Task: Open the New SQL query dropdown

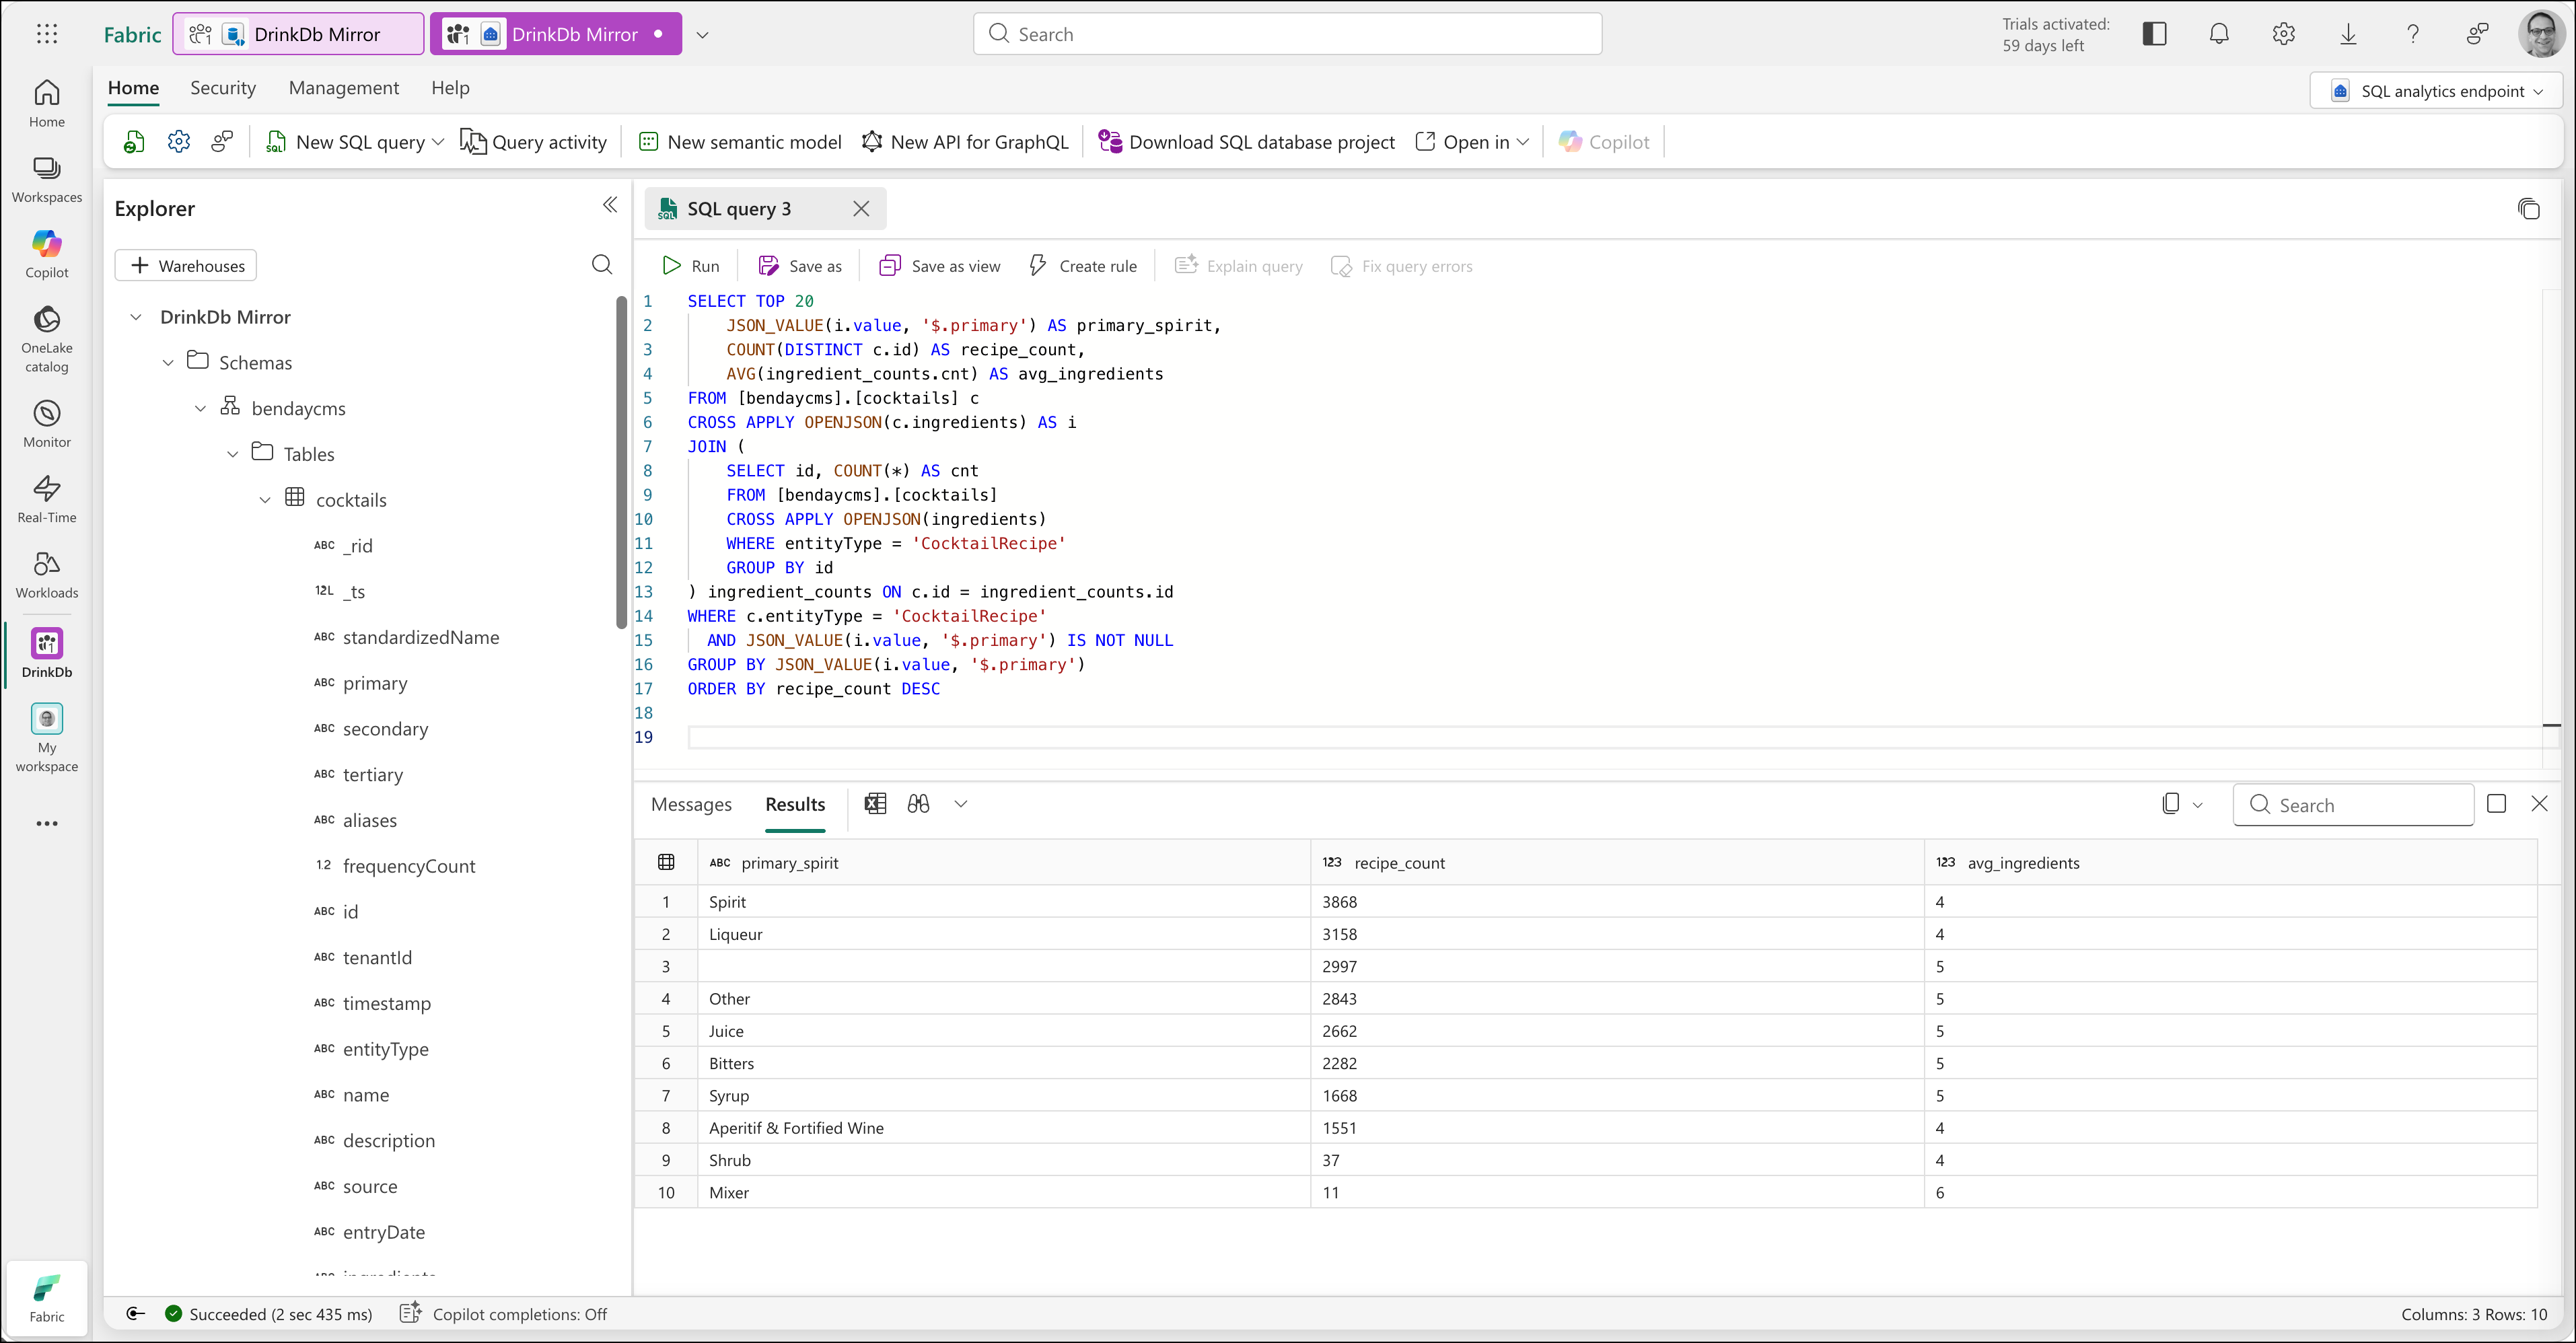Action: click(437, 142)
